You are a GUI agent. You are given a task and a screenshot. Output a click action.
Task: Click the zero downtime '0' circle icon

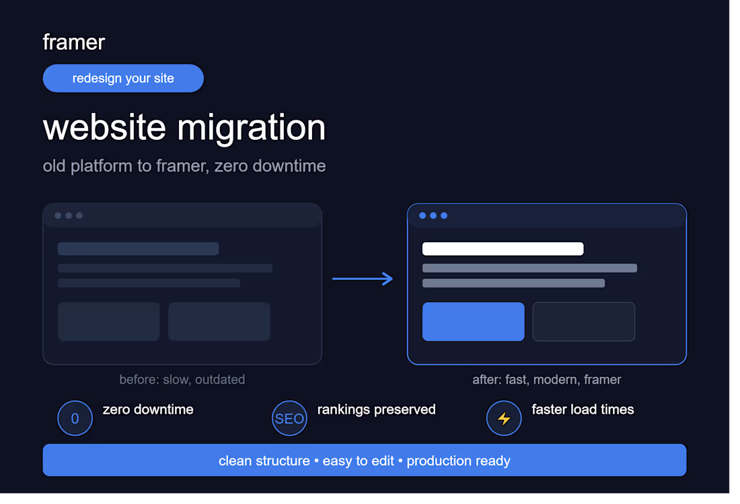(x=75, y=418)
